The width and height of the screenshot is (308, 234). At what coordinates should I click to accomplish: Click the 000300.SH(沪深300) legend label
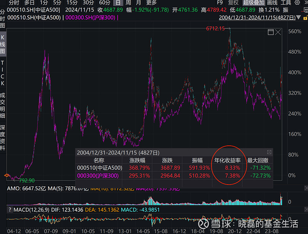point(90,18)
